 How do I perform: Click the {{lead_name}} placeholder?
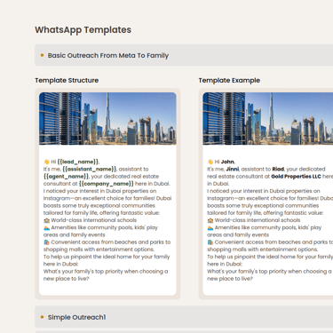pos(78,162)
